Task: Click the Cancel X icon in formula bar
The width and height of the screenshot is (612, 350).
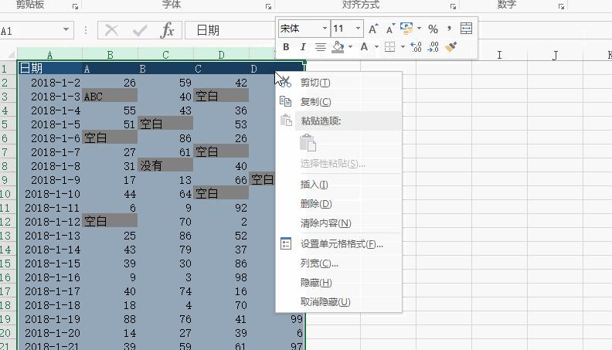Action: pyautogui.click(x=111, y=30)
